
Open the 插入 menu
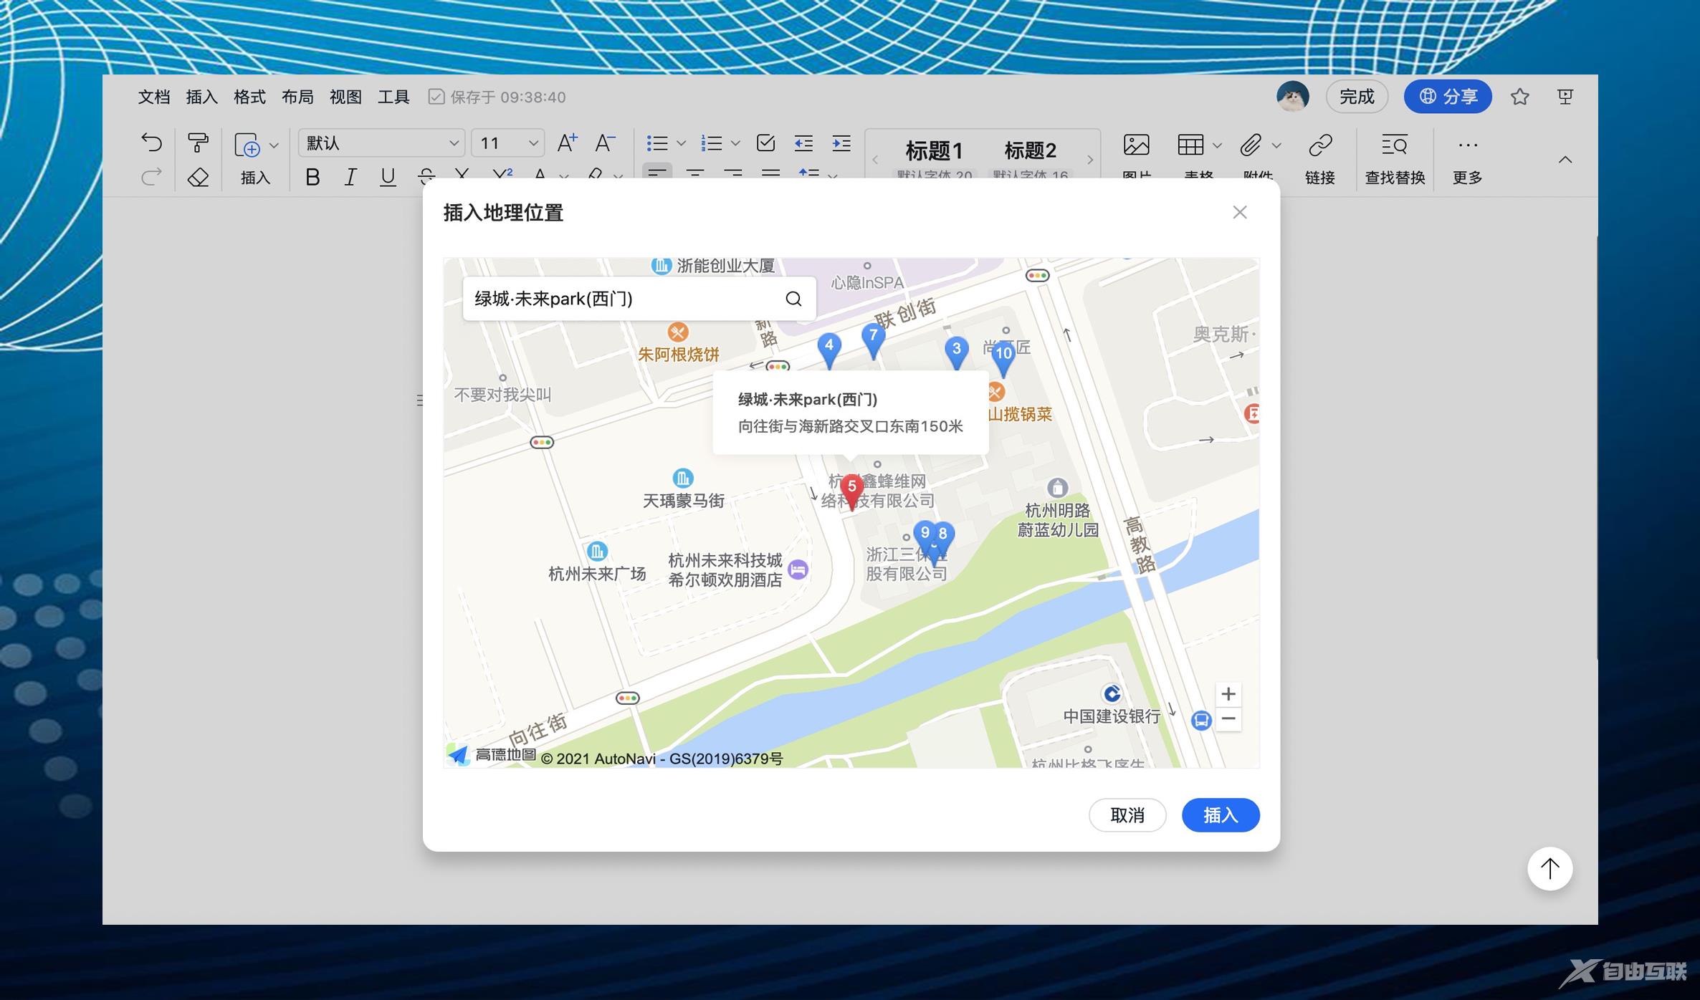202,97
